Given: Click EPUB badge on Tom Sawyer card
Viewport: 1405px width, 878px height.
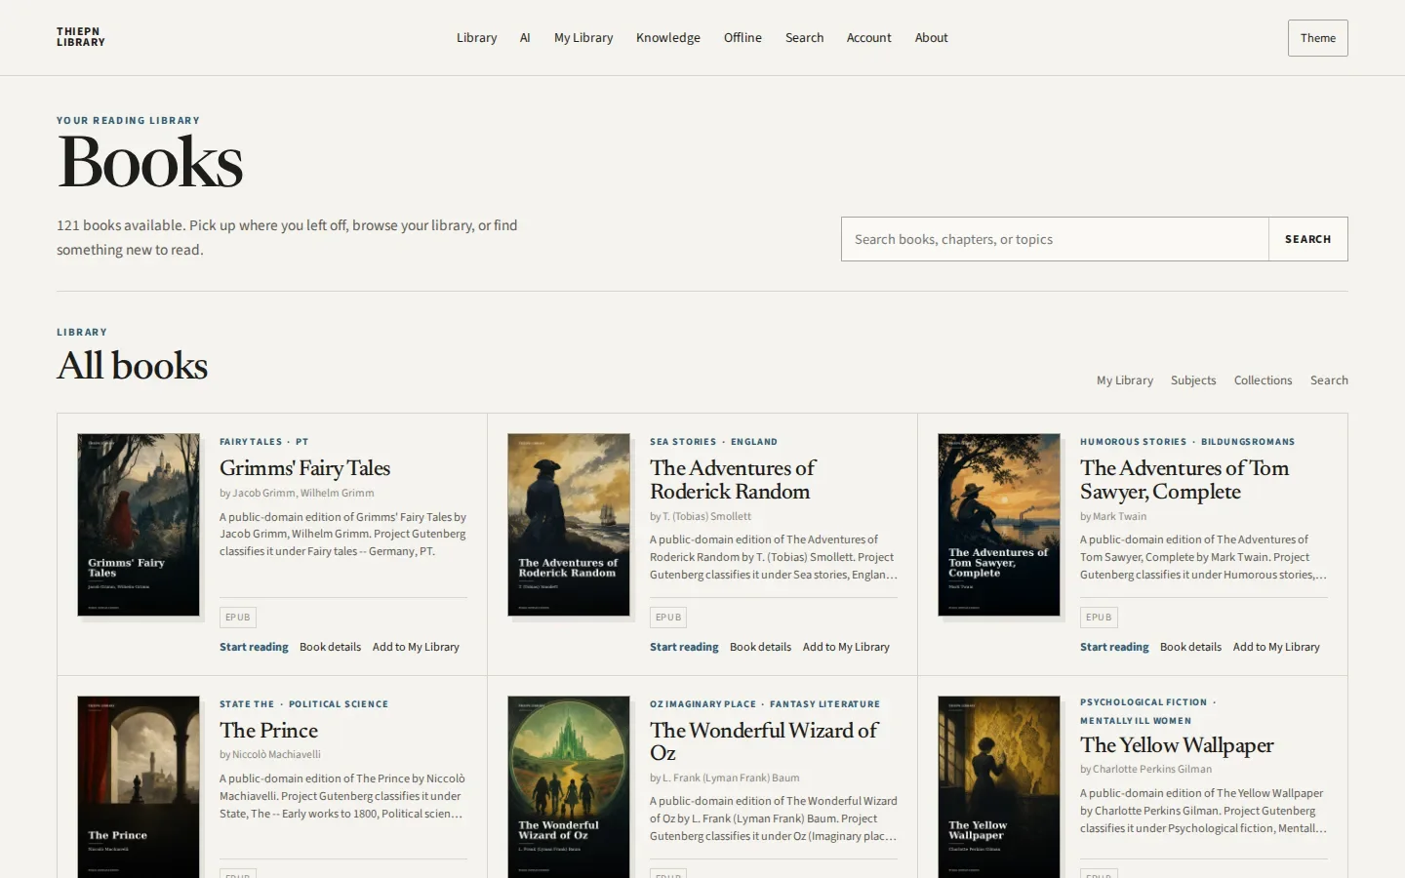Looking at the screenshot, I should pyautogui.click(x=1099, y=618).
